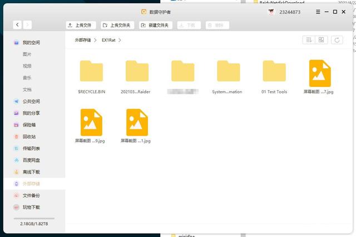Click the storage usage bar
Viewport: 356px width, 237px height.
pos(34,219)
